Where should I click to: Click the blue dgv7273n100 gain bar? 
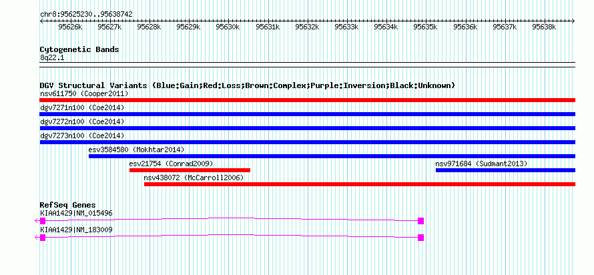(308, 142)
